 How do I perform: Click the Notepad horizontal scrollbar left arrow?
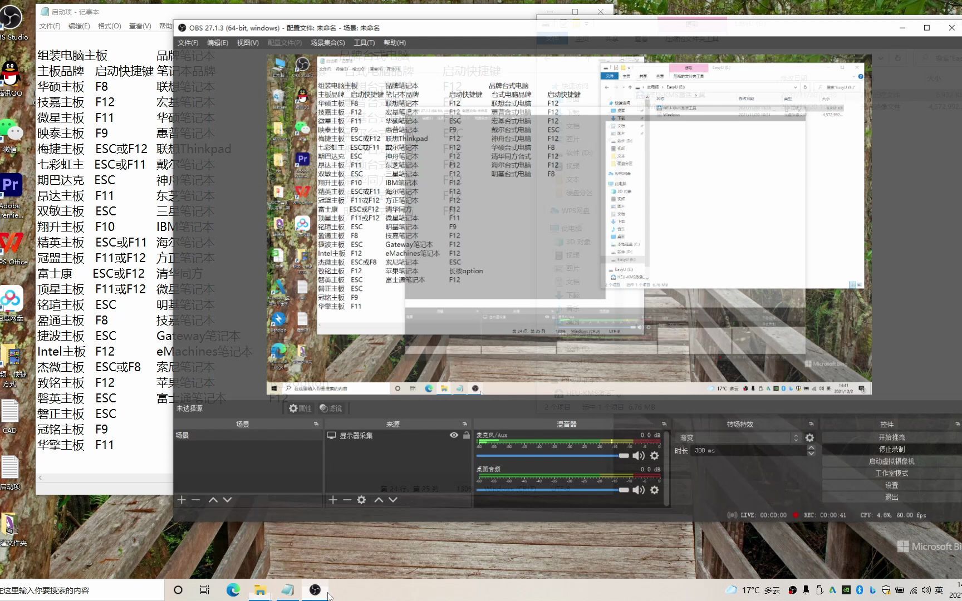coord(40,477)
